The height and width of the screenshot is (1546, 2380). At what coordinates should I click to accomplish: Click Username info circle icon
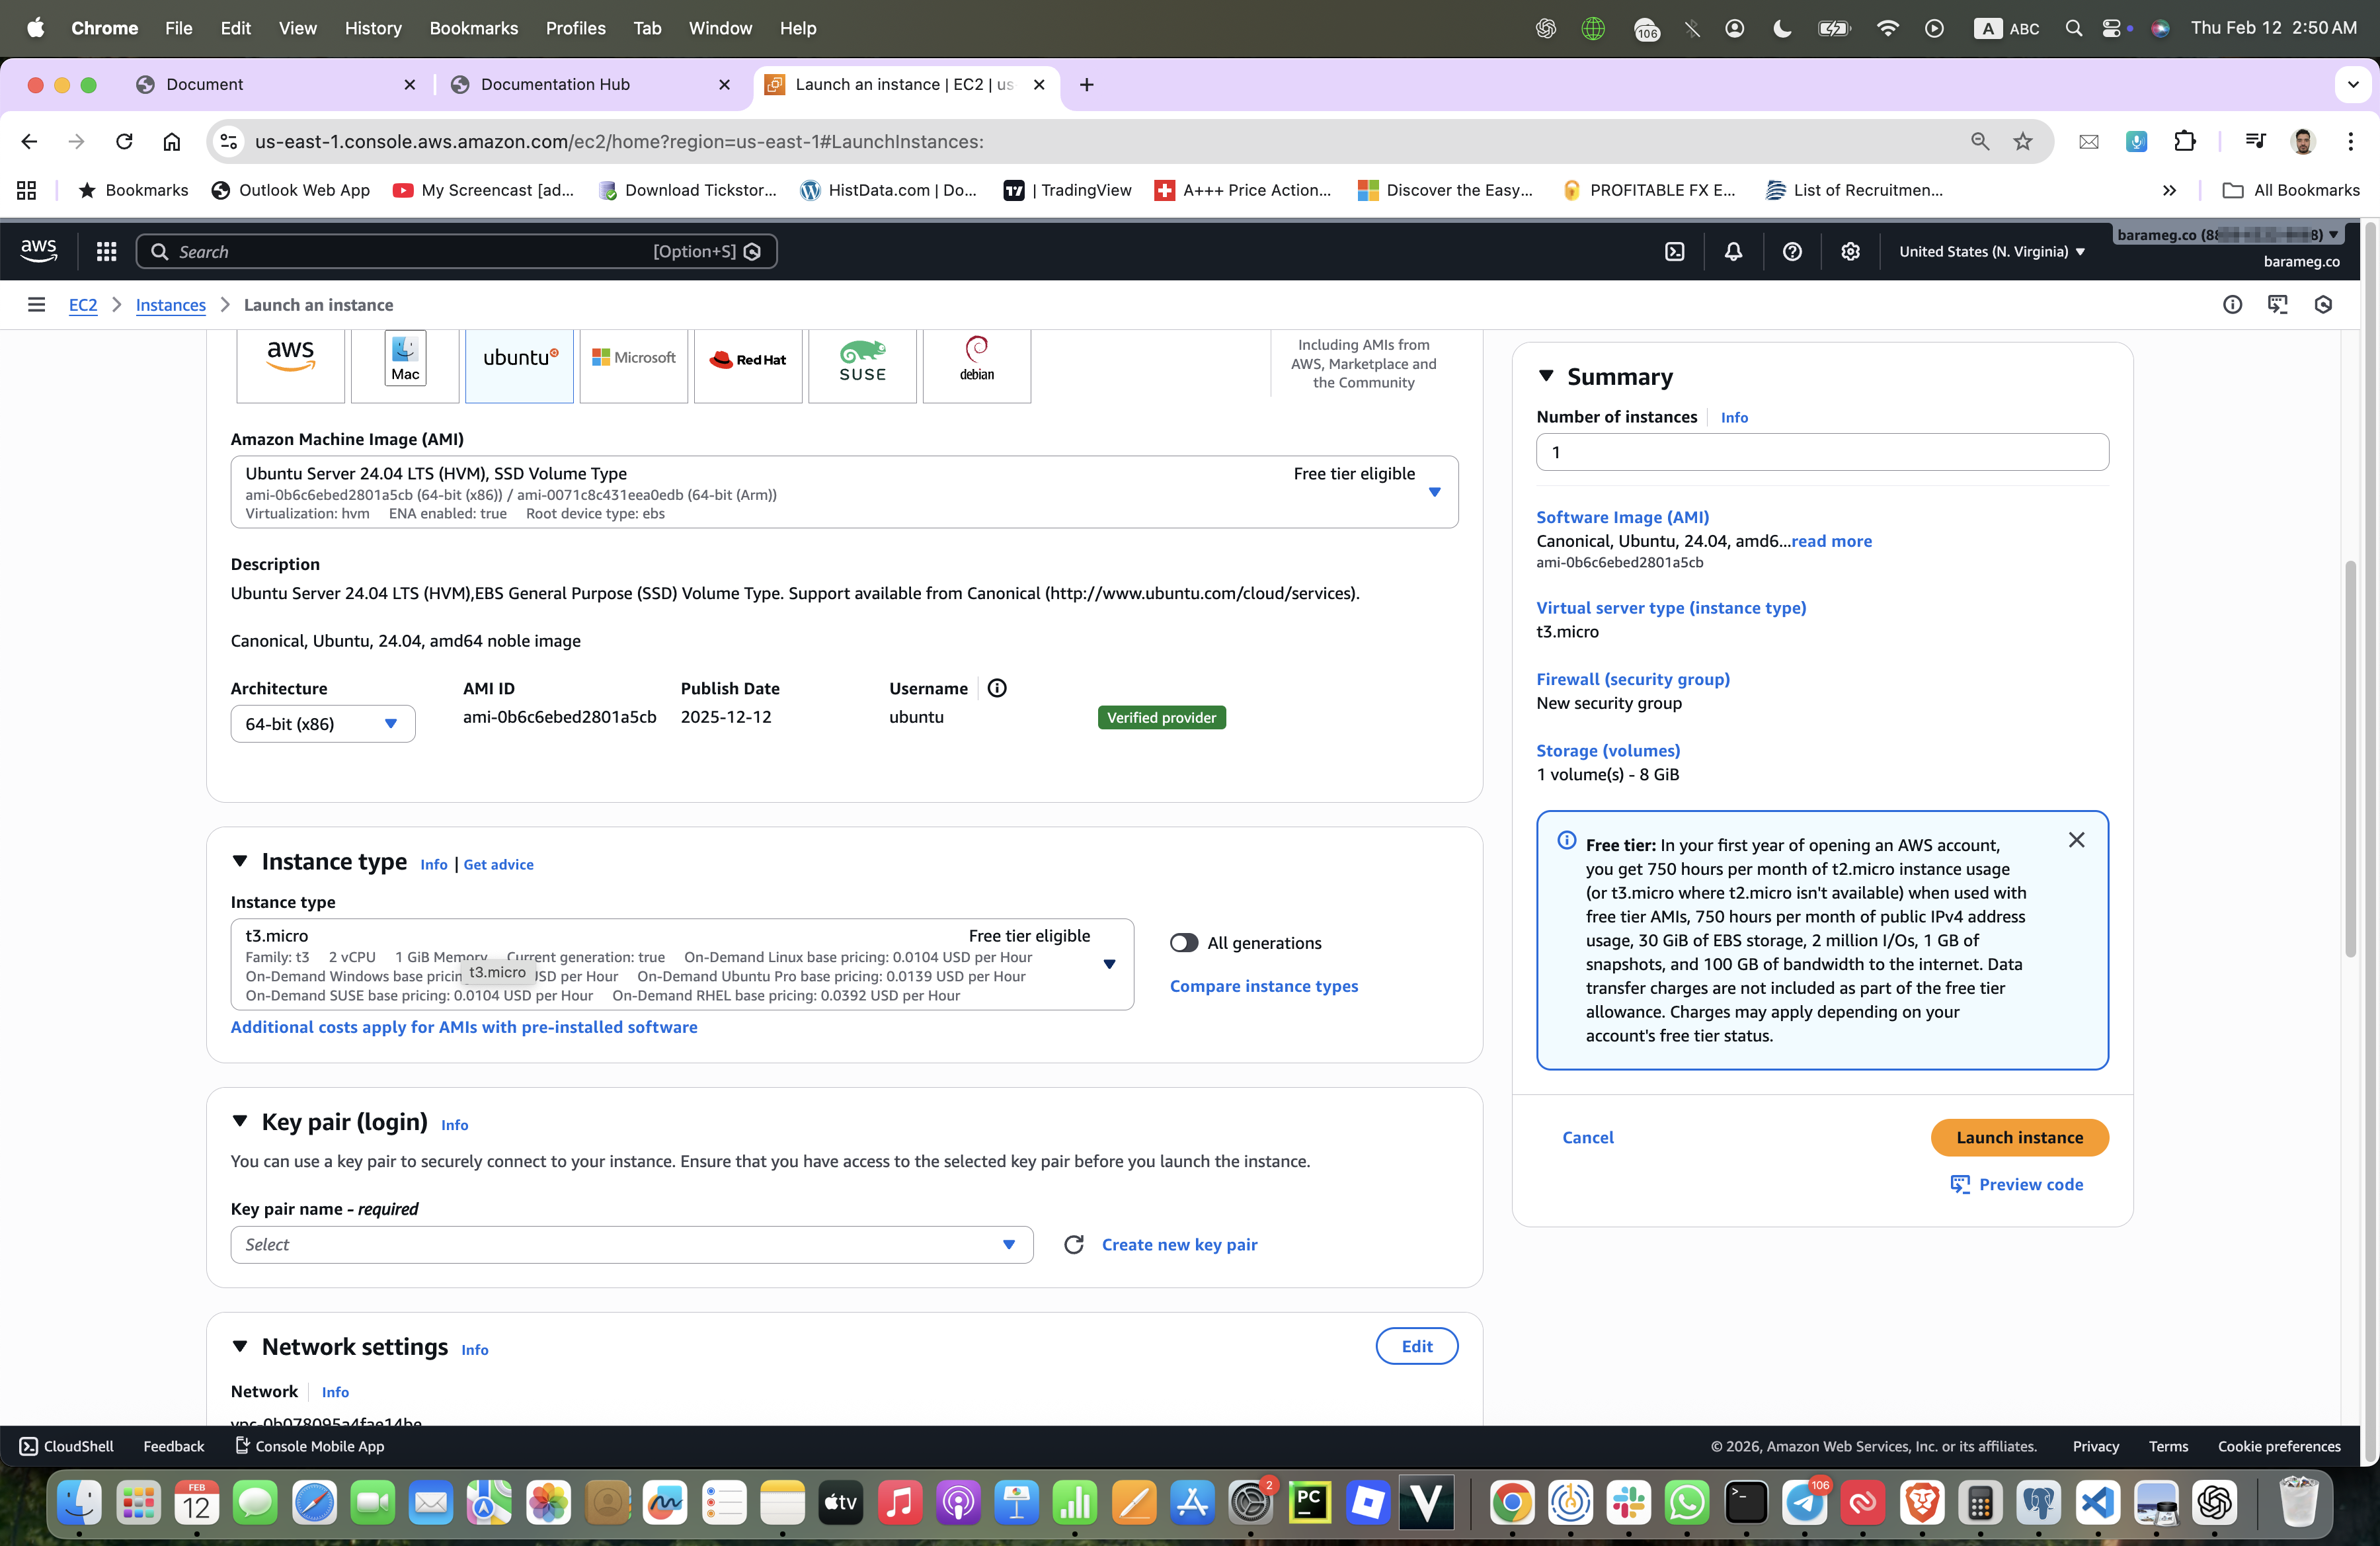point(996,688)
